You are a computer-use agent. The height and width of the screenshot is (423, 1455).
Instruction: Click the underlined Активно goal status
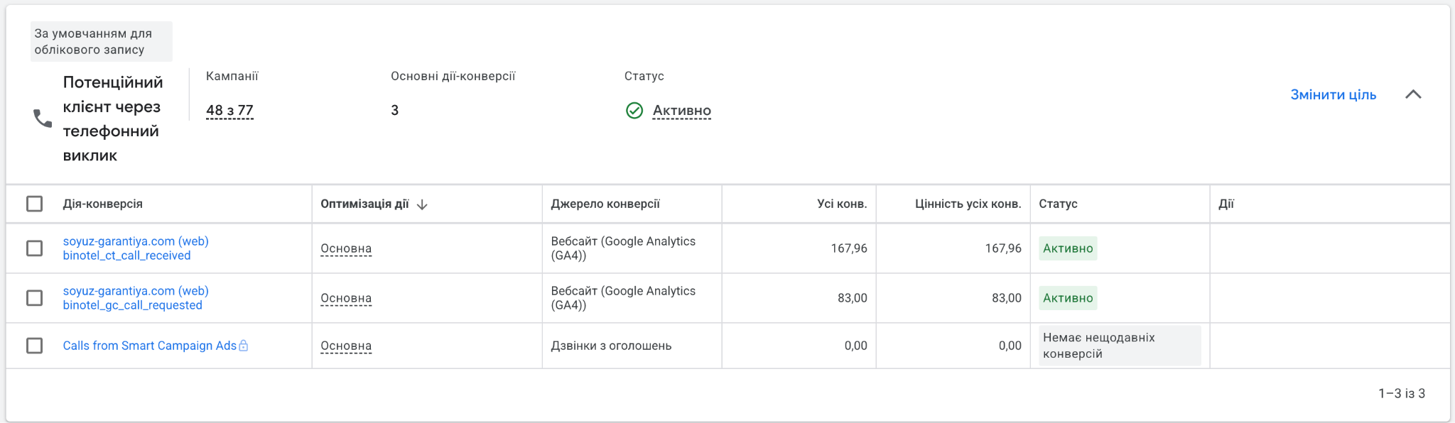(x=682, y=110)
